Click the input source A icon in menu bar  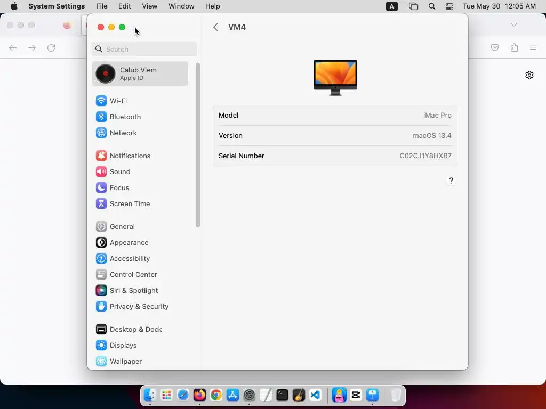pyautogui.click(x=392, y=6)
